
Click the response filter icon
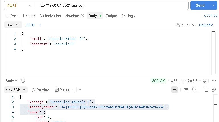(x=186, y=90)
